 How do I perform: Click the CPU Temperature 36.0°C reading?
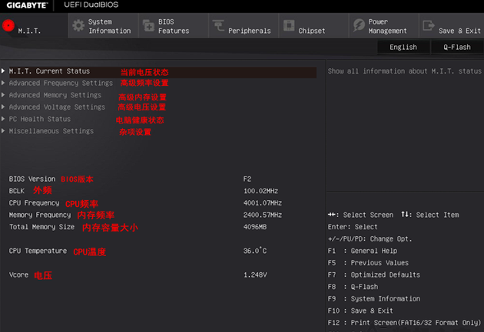click(254, 251)
